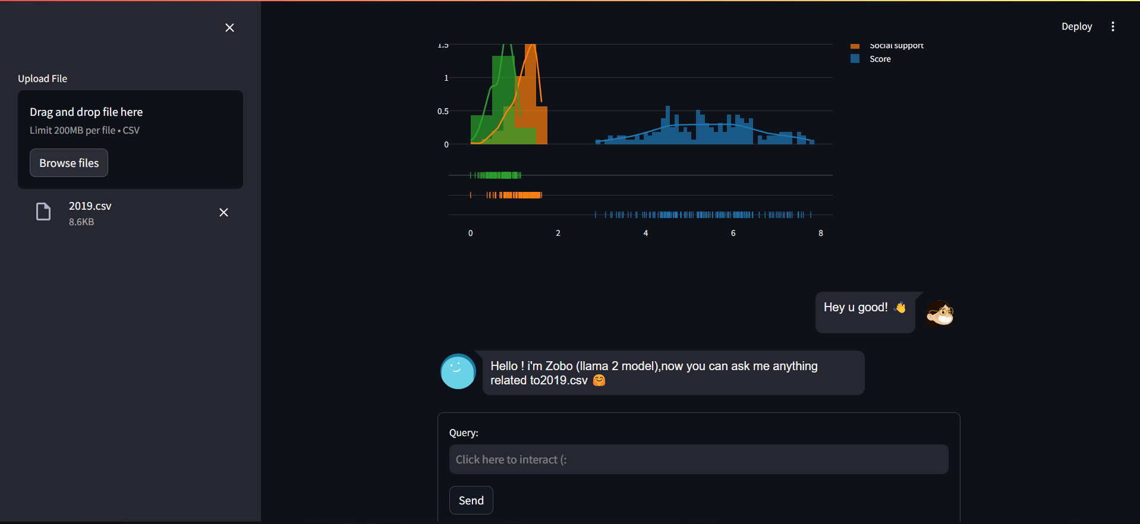Image resolution: width=1140 pixels, height=524 pixels.
Task: Toggle the Social support legend swatch
Action: (855, 46)
